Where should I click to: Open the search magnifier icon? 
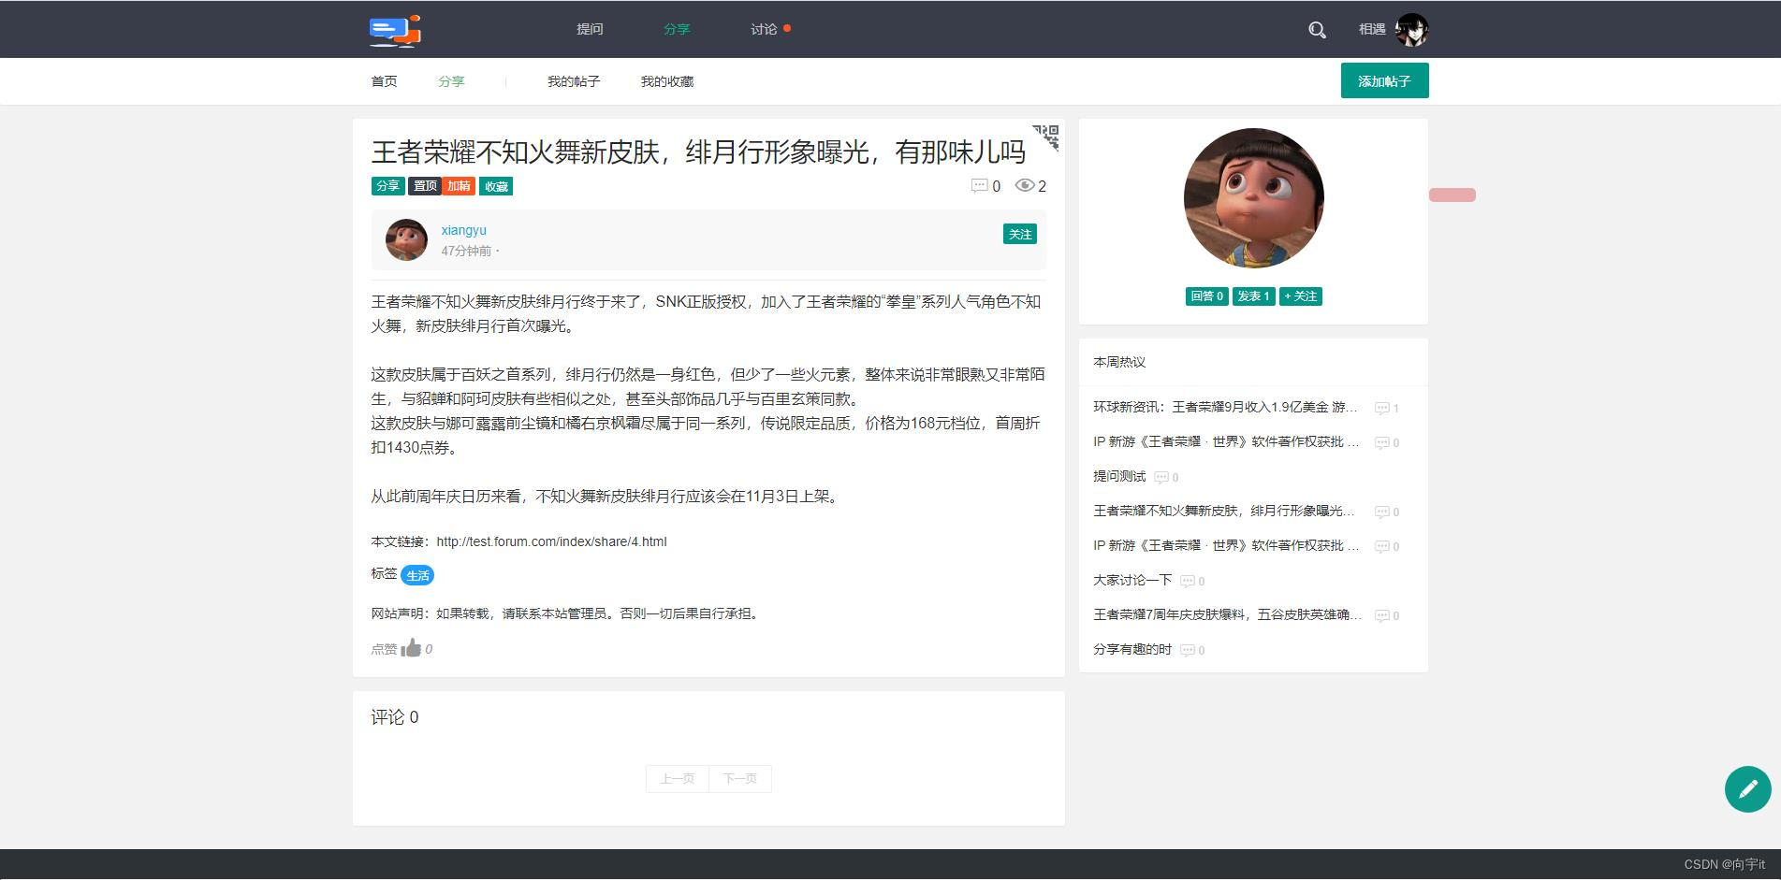1317,30
